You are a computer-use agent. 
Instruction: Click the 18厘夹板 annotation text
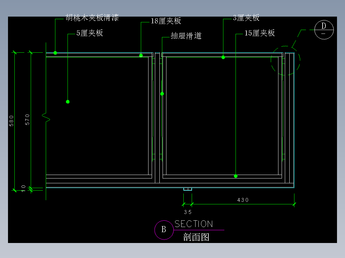click(166, 21)
